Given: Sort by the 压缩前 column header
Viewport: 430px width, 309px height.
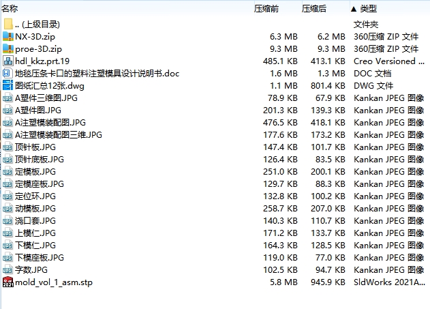Looking at the screenshot, I should [x=266, y=9].
